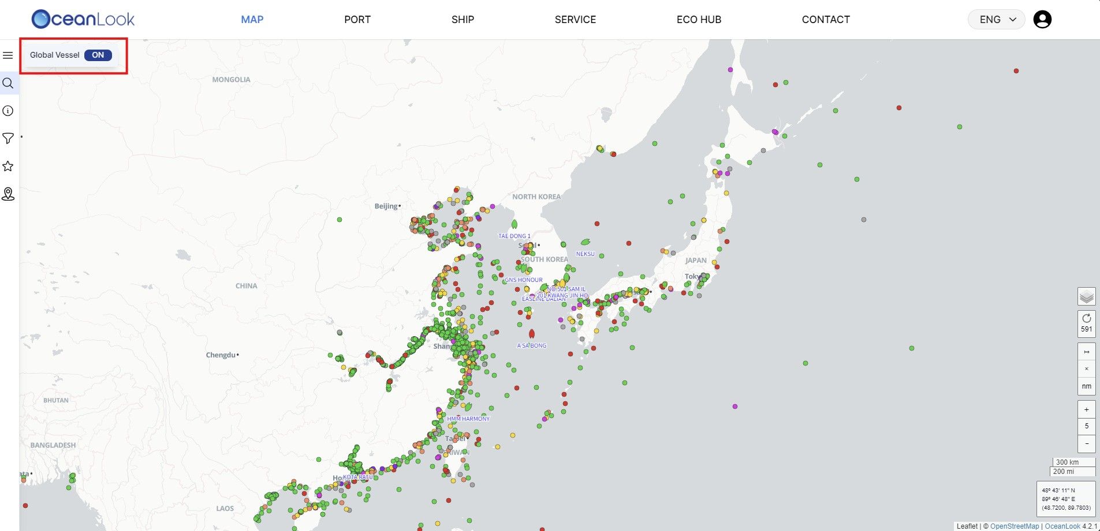This screenshot has height=531, width=1100.
Task: Activate the distance measure ruler tool
Action: tap(1086, 352)
